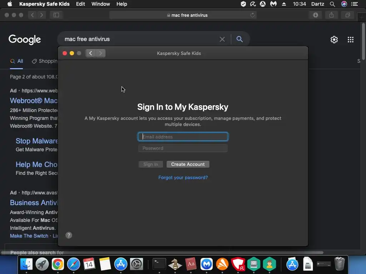Switch to the Shopping tab in Google
The width and height of the screenshot is (366, 274).
(45, 61)
